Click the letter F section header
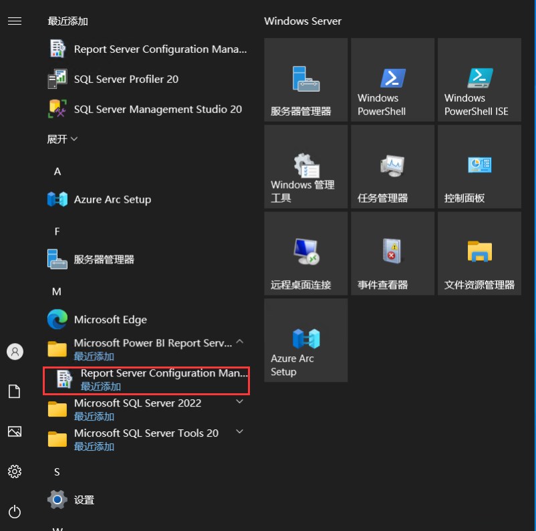Image resolution: width=536 pixels, height=531 pixels. [x=57, y=231]
